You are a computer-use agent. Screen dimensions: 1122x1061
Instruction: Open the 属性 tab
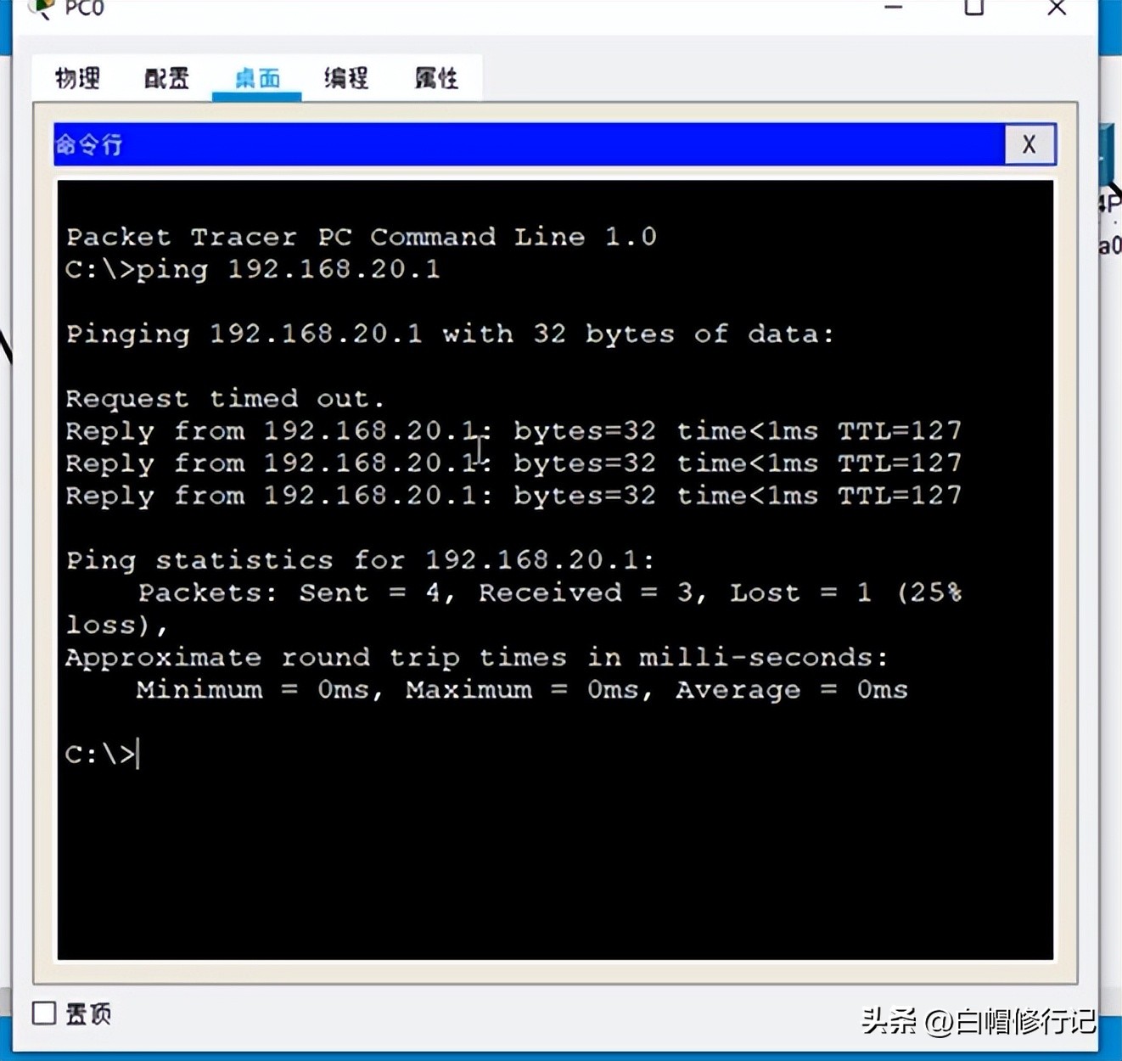coord(436,78)
